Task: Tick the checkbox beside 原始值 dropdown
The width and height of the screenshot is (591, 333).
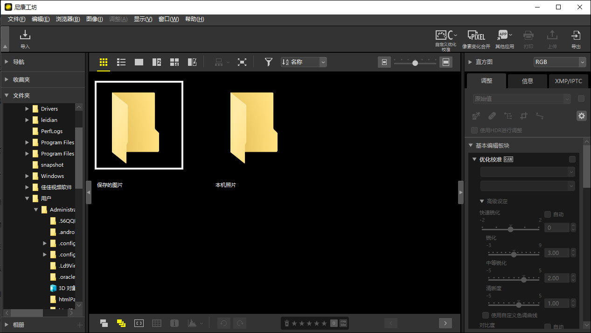Action: click(581, 99)
